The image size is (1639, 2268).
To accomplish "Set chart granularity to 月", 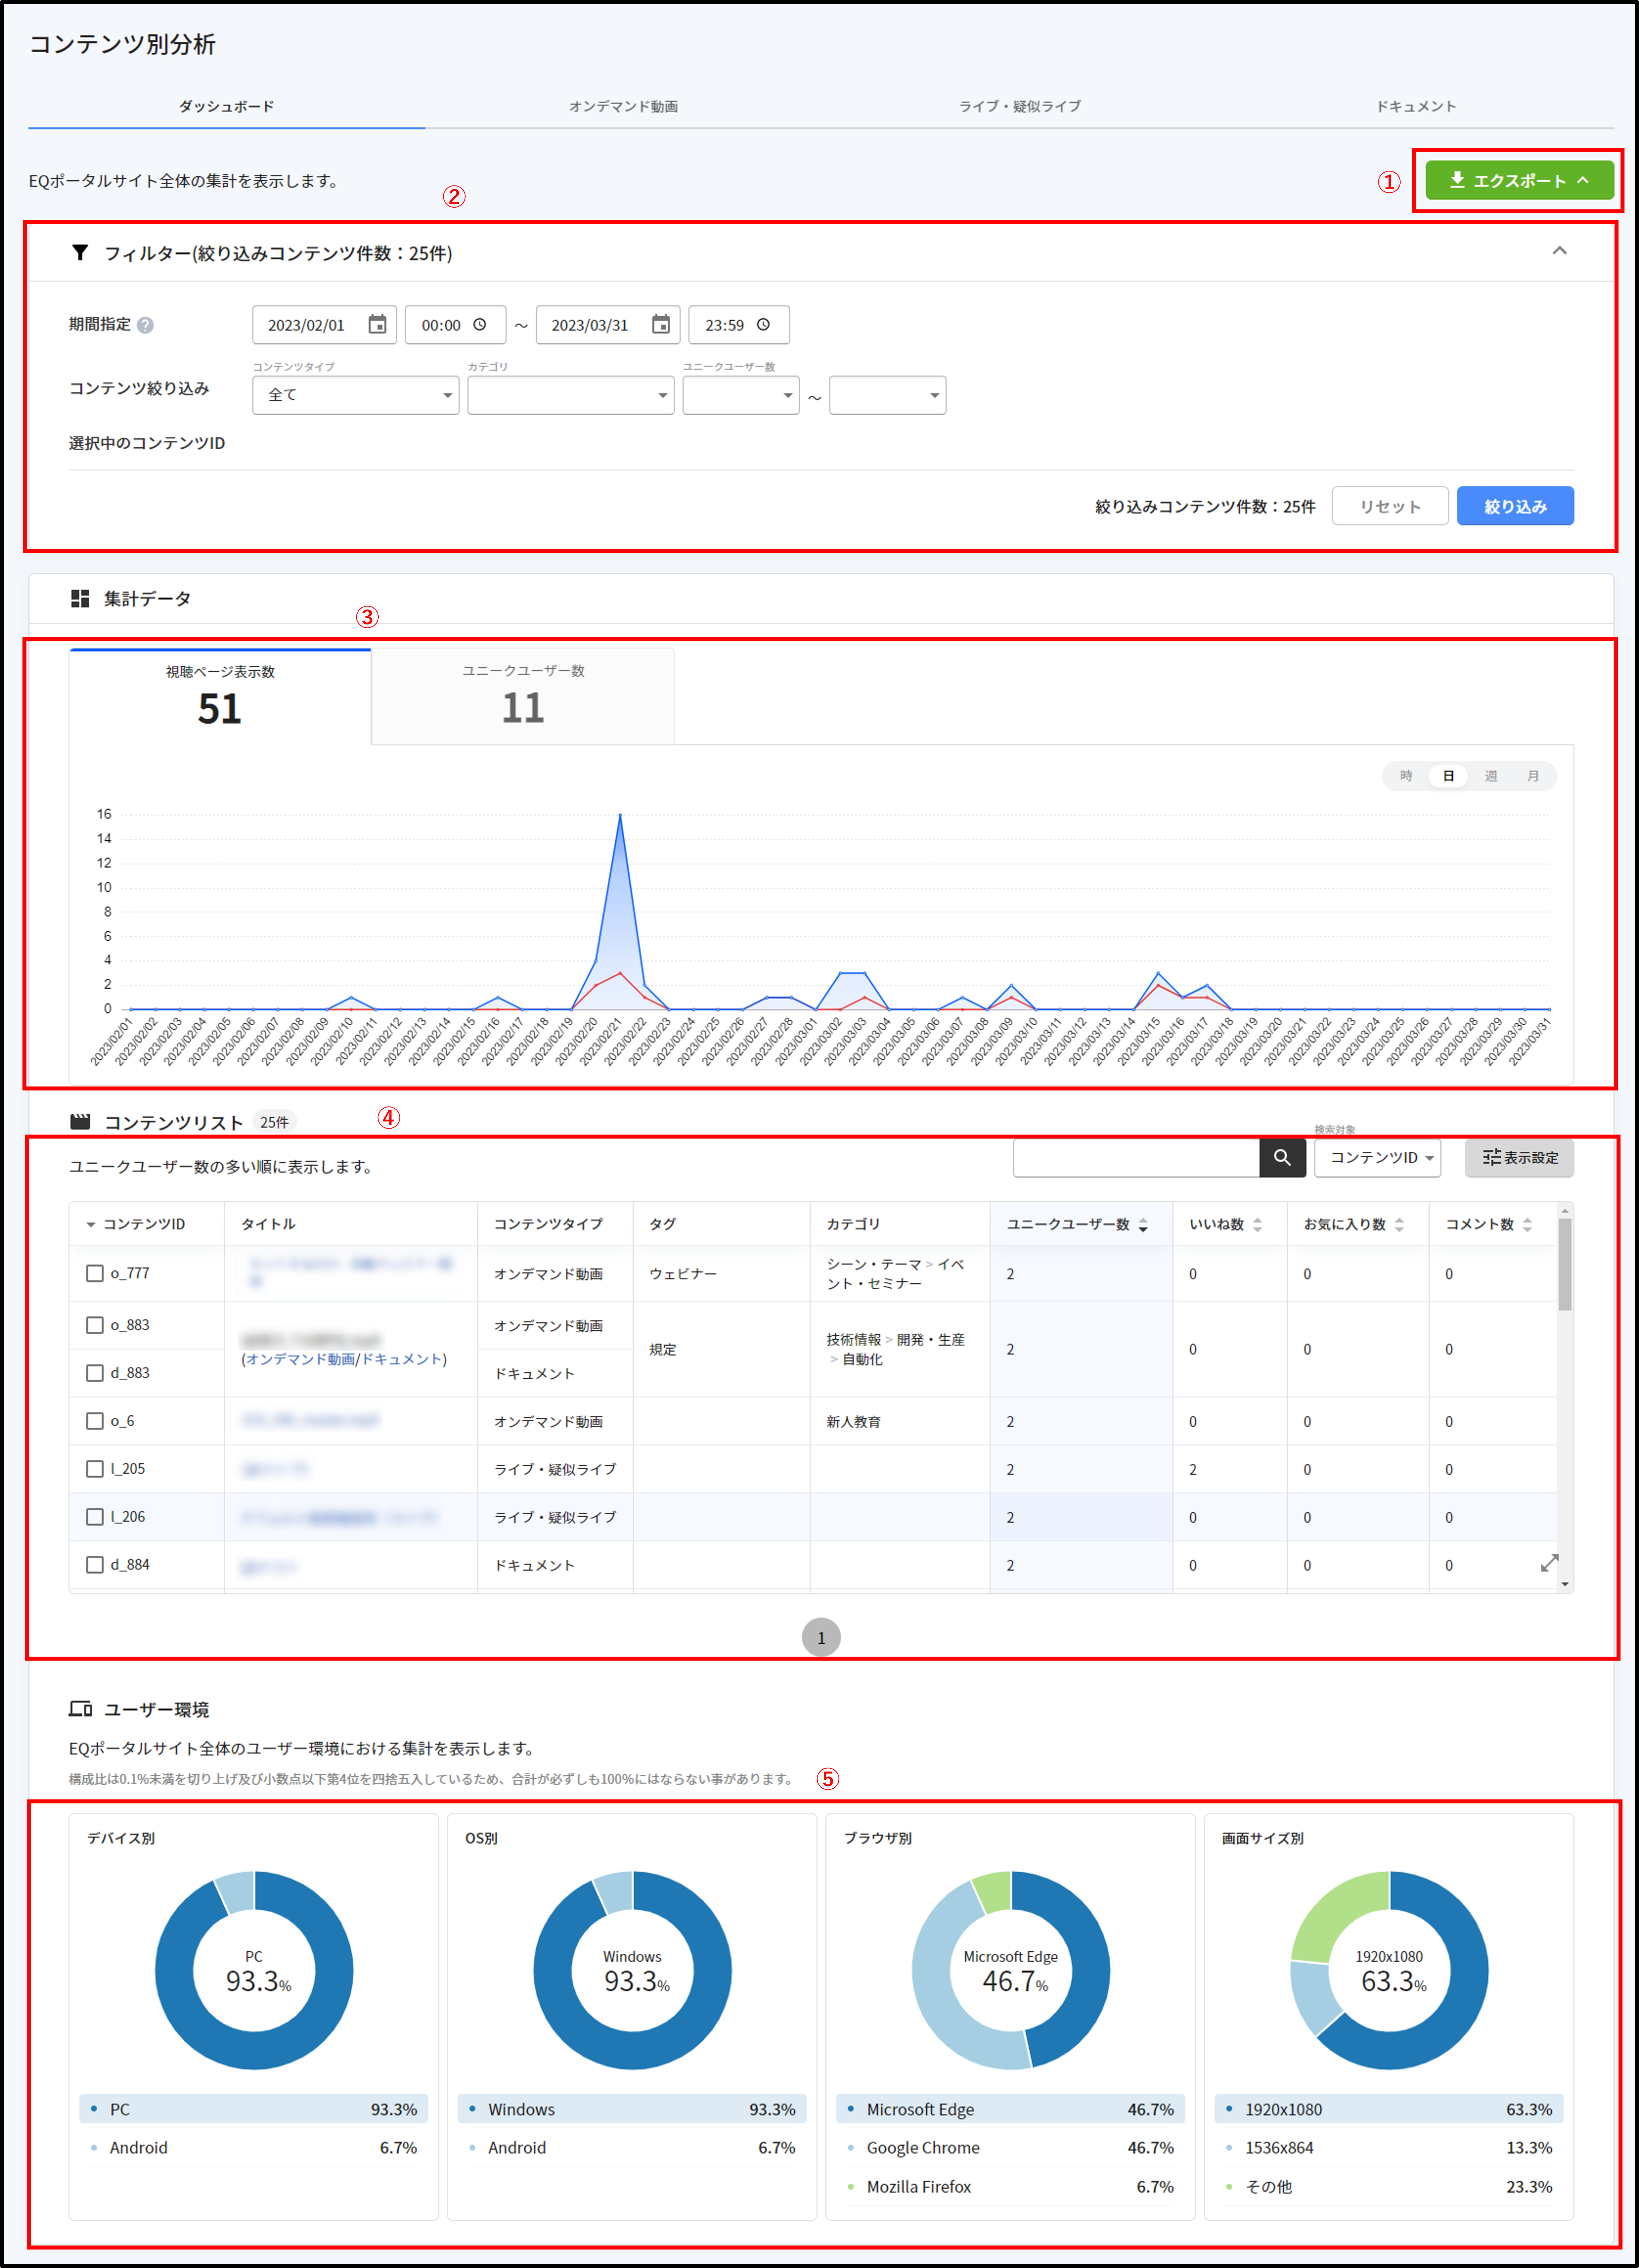I will tap(1533, 776).
